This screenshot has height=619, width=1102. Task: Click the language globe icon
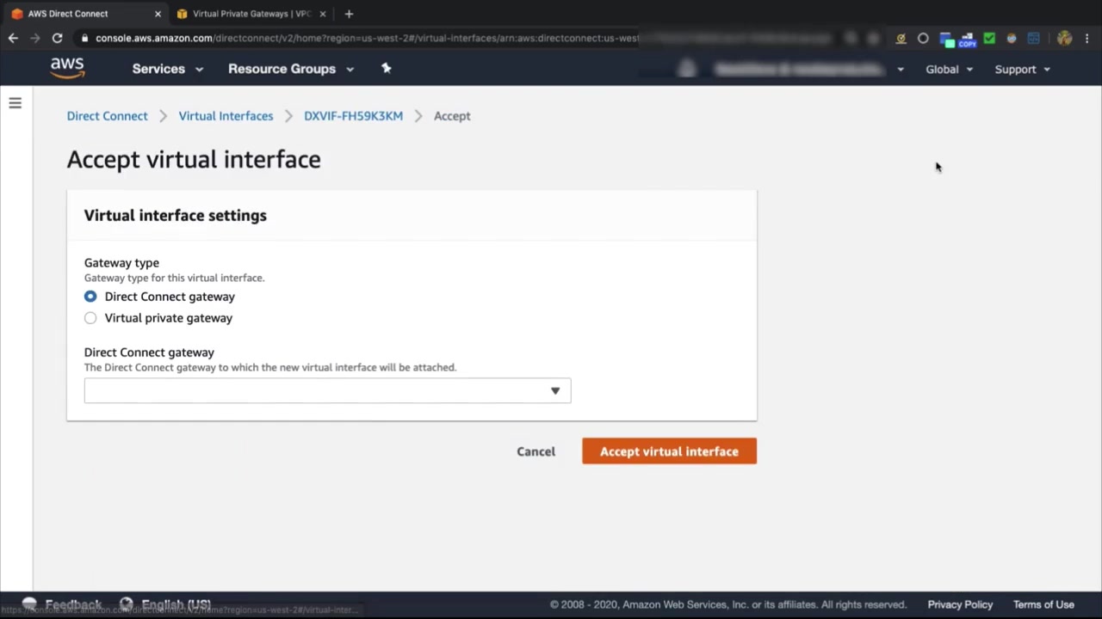127,604
